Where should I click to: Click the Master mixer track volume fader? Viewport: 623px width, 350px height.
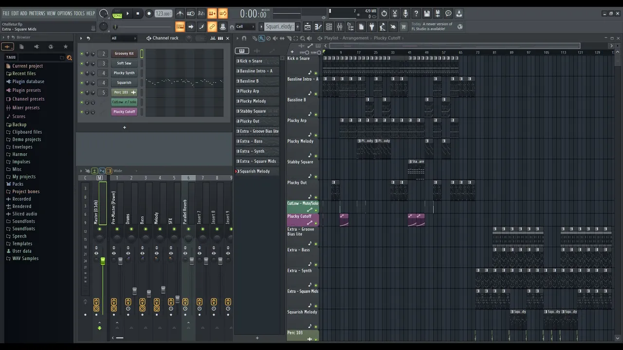pyautogui.click(x=103, y=262)
